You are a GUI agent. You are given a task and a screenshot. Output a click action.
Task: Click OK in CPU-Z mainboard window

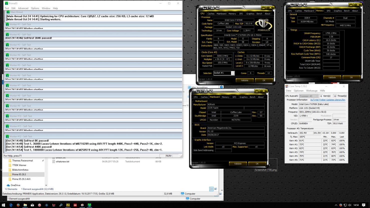tap(257, 164)
